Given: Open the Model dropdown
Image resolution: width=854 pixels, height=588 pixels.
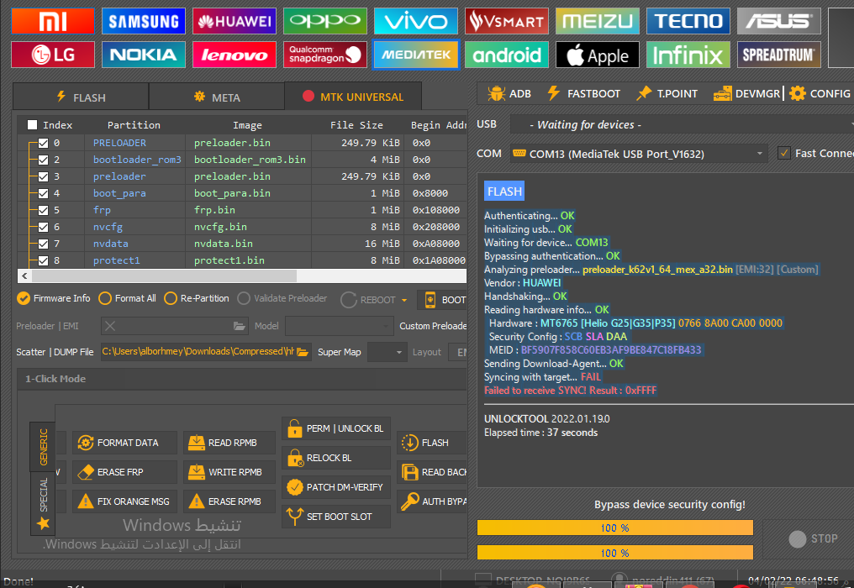Looking at the screenshot, I should 339,326.
